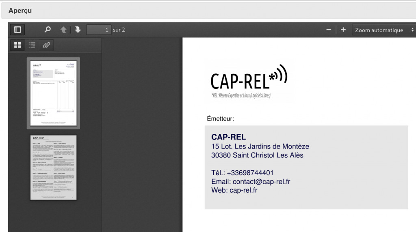Click the Aperçu panel header
This screenshot has width=416, height=232.
click(208, 11)
